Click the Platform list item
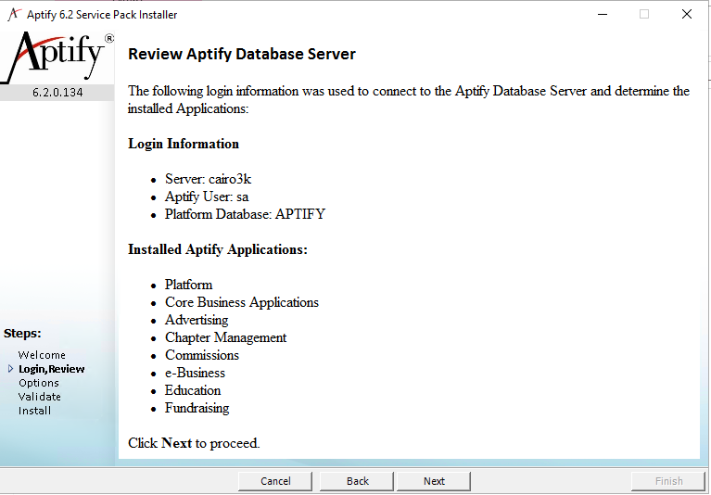 click(x=188, y=285)
